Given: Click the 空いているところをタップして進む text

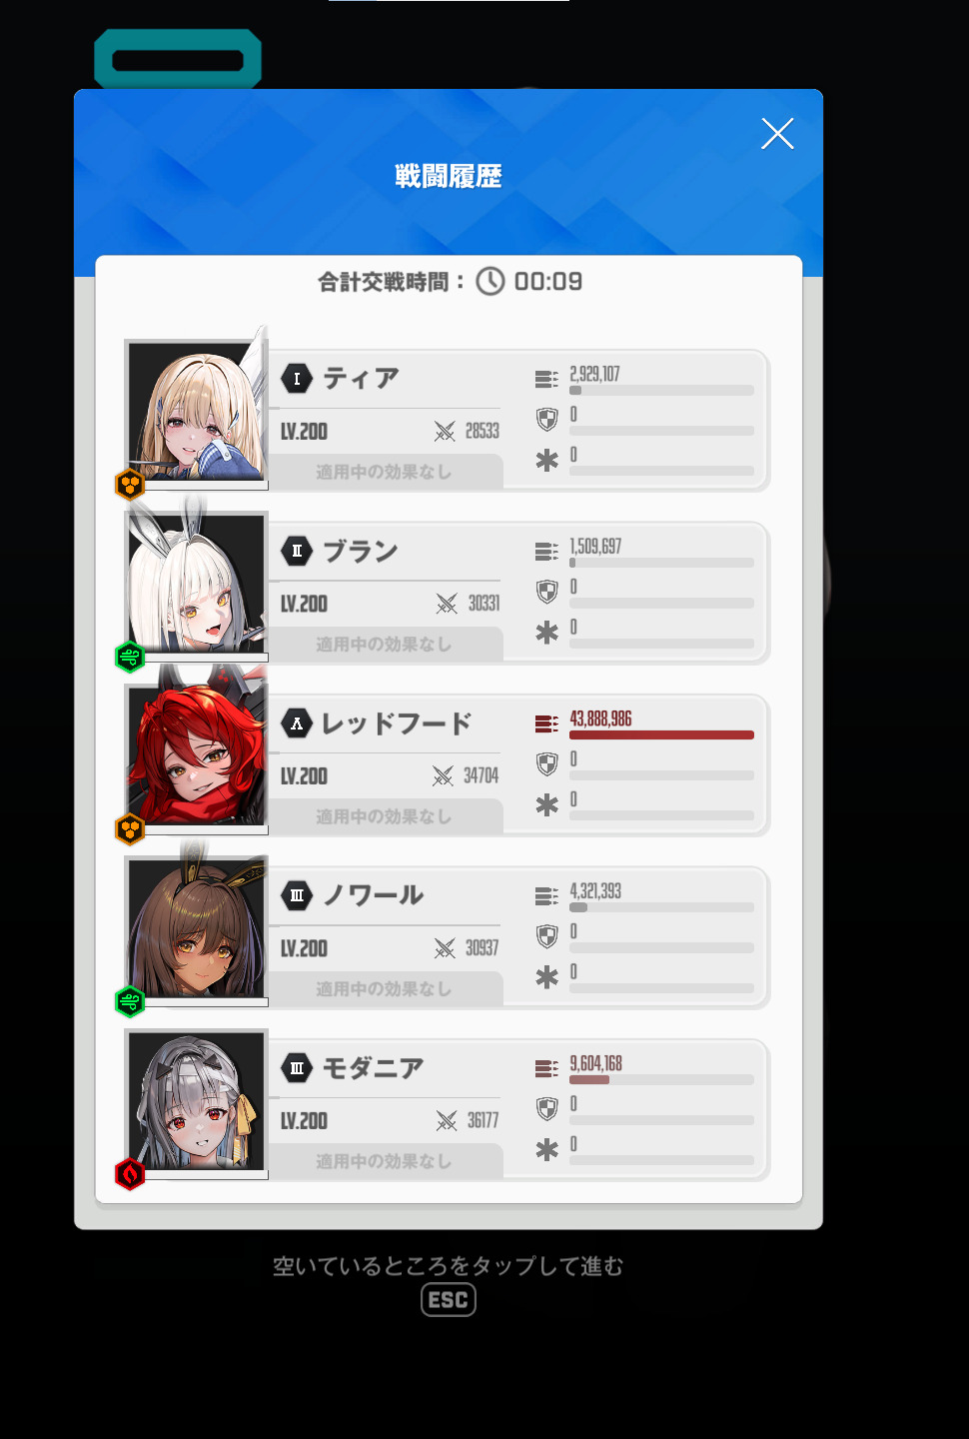Looking at the screenshot, I should click(x=449, y=1266).
